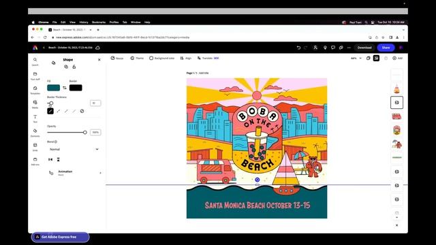Close the Shape panel
This screenshot has width=436, height=245.
pyautogui.click(x=99, y=60)
